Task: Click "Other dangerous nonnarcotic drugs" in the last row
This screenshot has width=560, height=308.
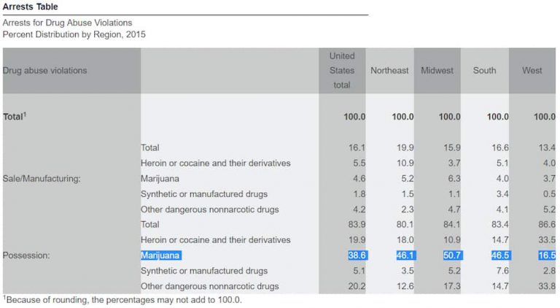Action: point(209,286)
